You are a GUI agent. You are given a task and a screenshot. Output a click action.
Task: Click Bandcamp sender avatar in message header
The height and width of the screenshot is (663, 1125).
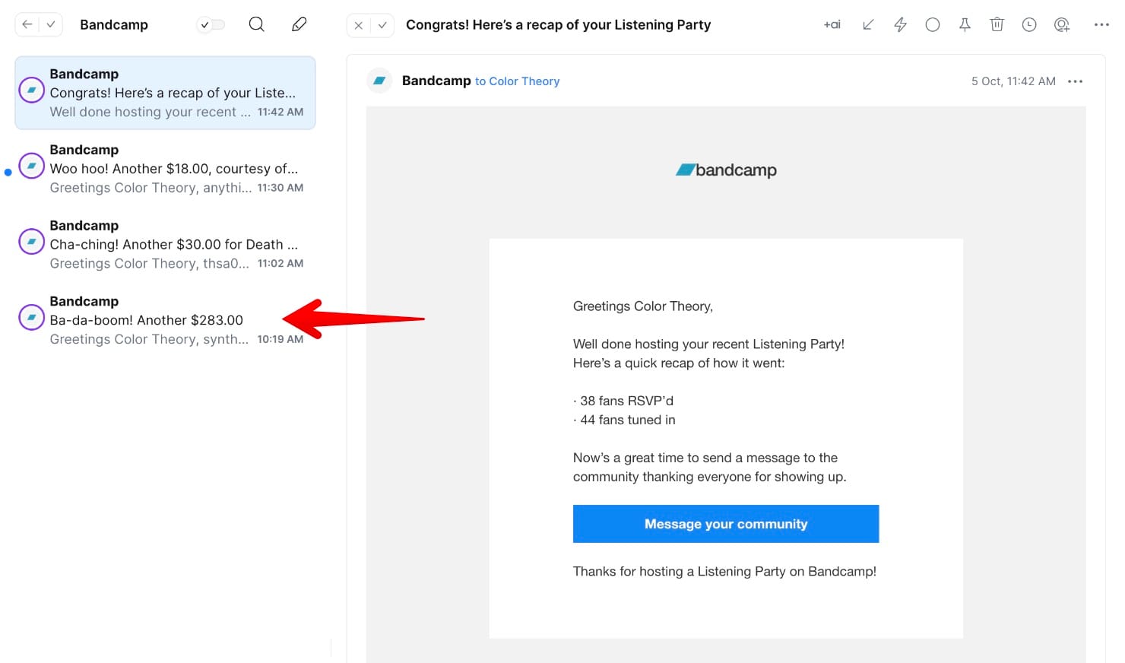(x=379, y=81)
